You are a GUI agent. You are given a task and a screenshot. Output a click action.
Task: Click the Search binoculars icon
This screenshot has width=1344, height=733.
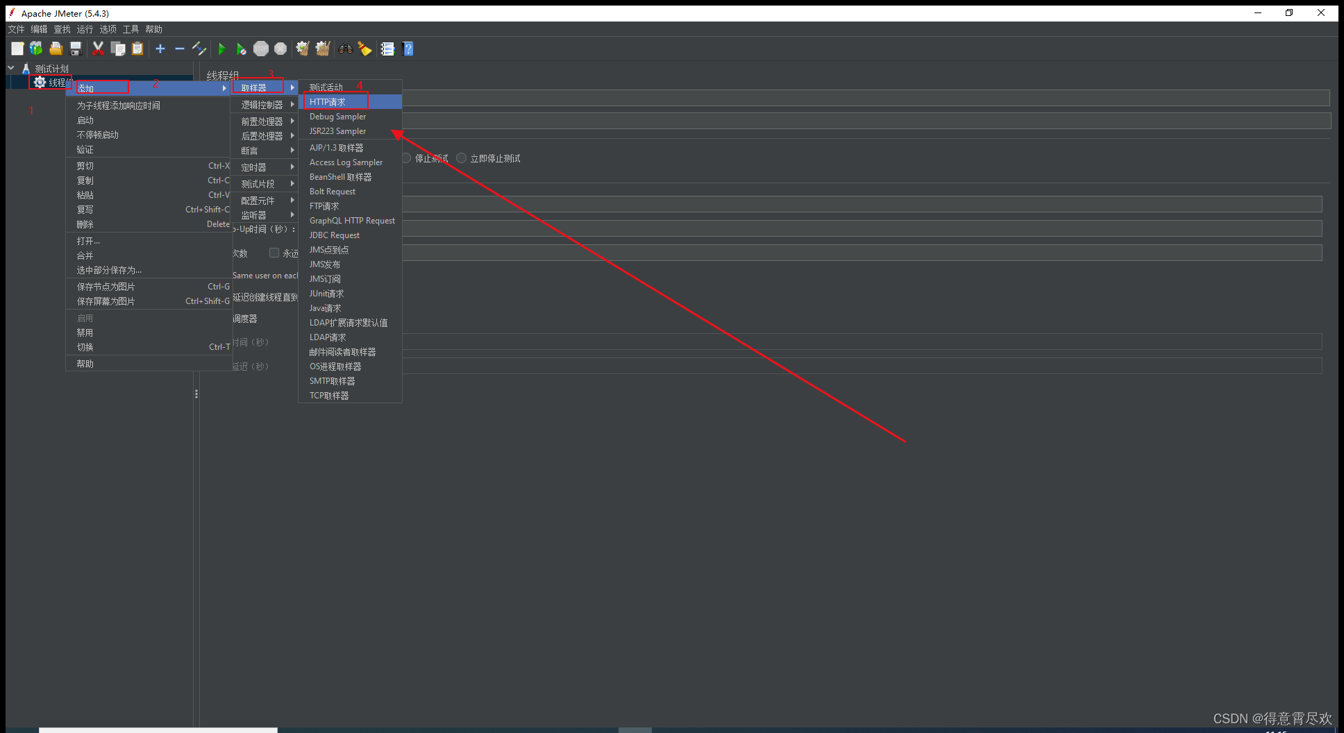(x=345, y=49)
